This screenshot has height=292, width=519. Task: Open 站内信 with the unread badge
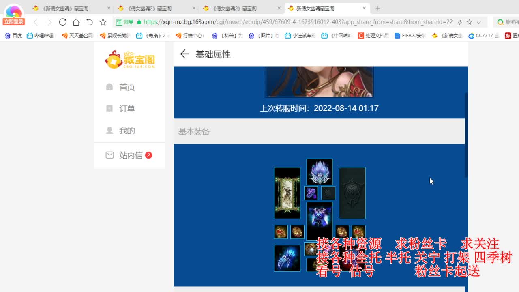click(127, 155)
